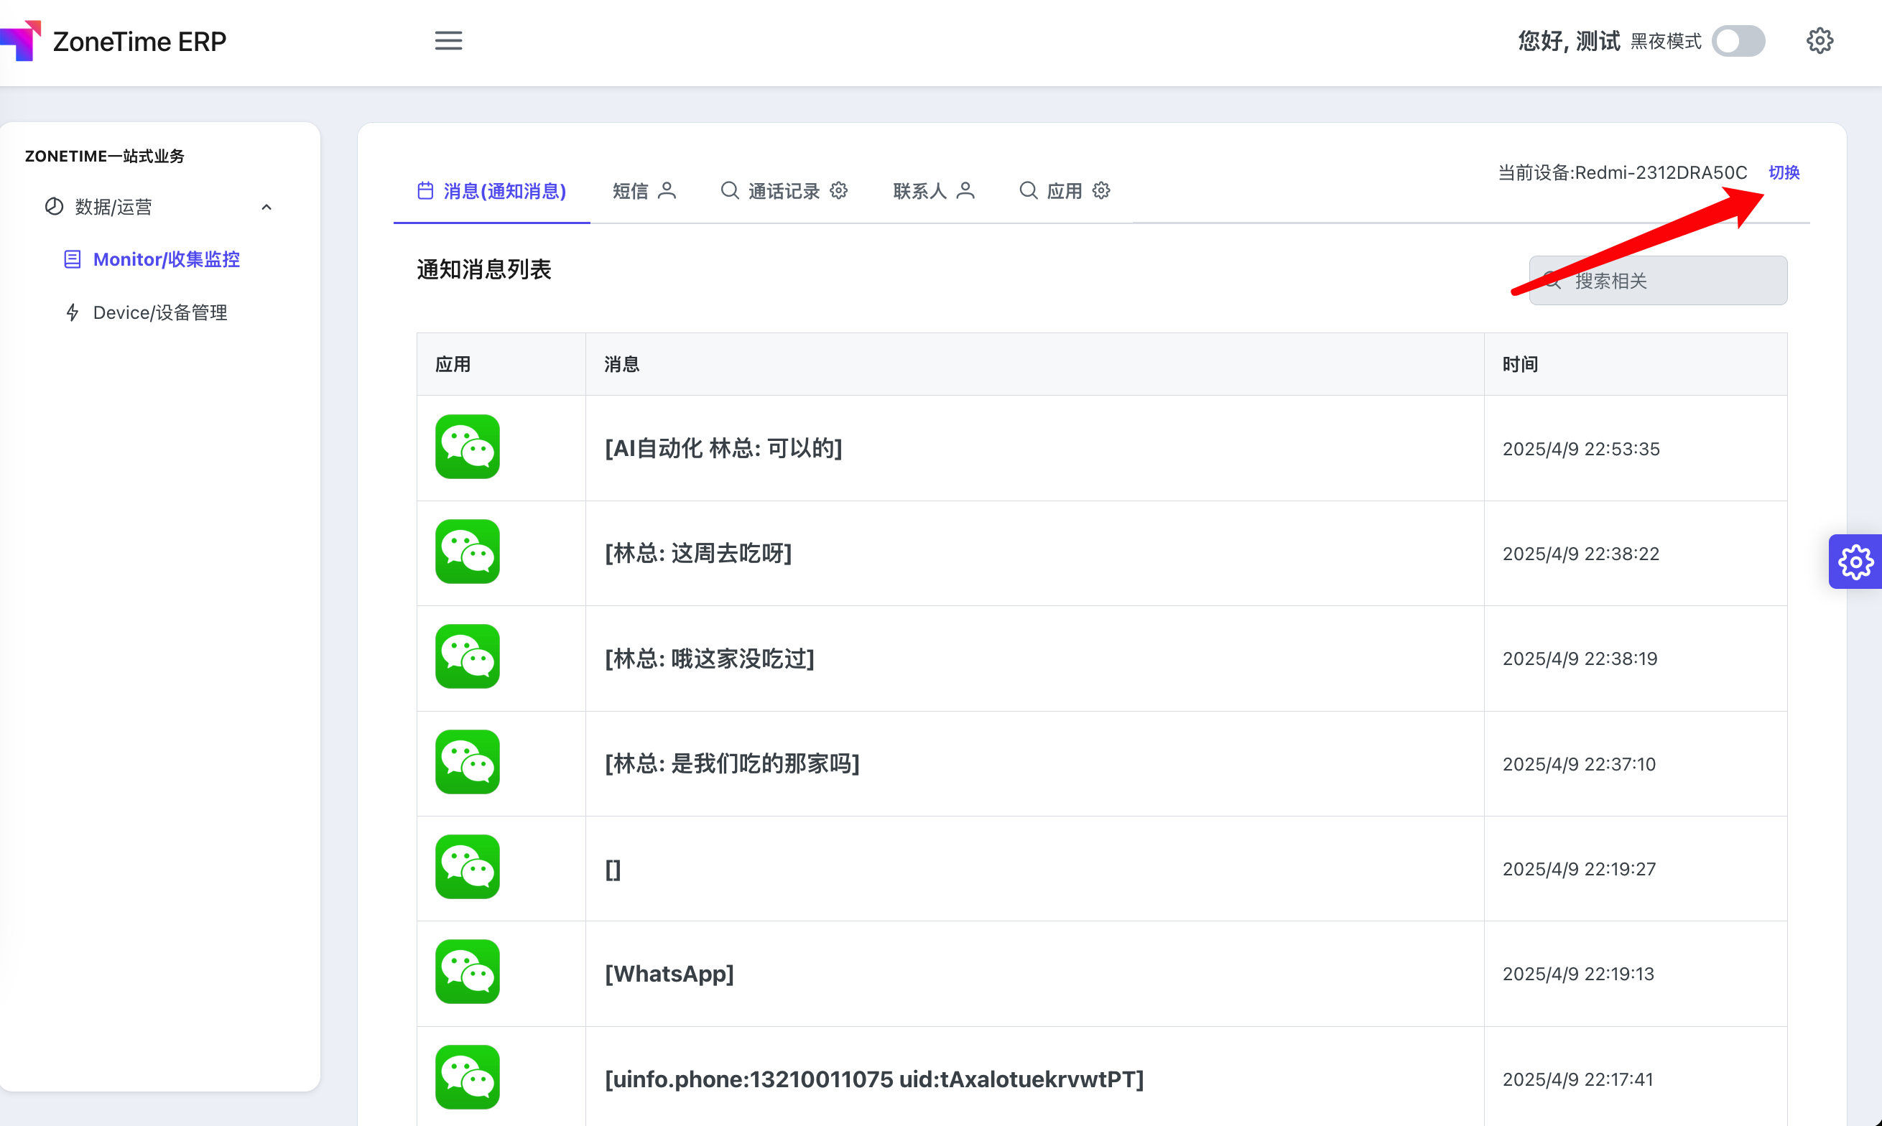1882x1126 pixels.
Task: Click WeChat icon for uinfo.phone message
Action: pyautogui.click(x=468, y=1077)
